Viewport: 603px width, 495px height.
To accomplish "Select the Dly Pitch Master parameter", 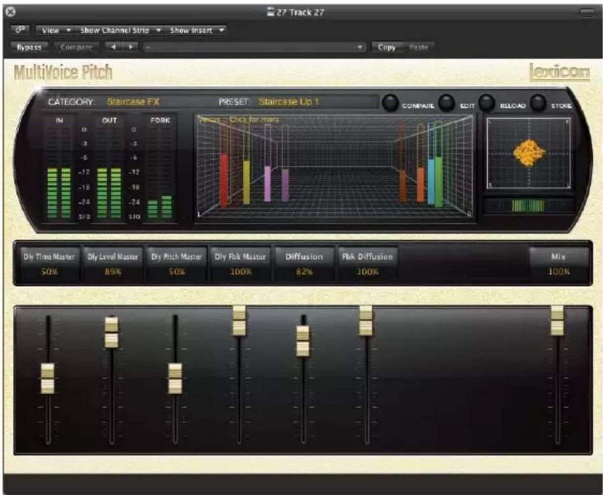I will [x=176, y=263].
